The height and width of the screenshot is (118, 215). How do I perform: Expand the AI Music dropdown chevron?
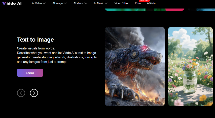click(106, 4)
